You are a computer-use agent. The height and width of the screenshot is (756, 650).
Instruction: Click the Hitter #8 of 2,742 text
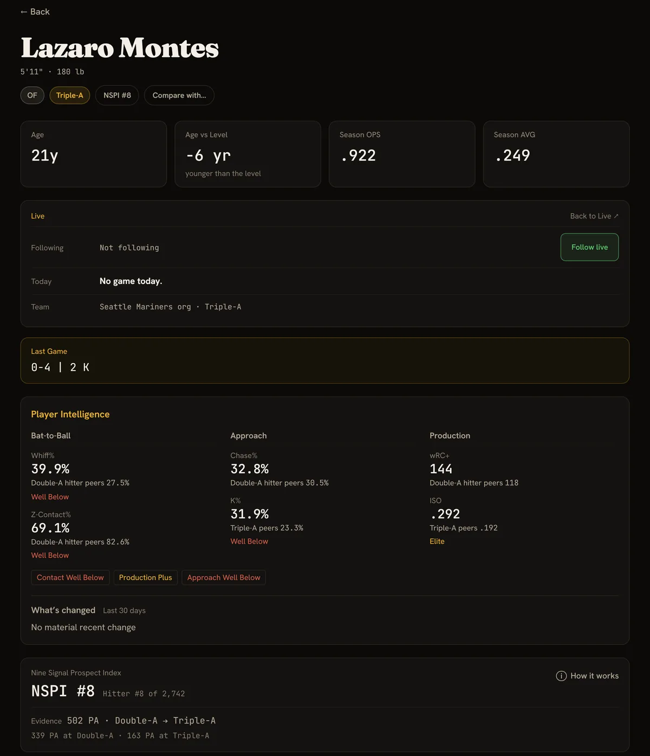pos(144,694)
